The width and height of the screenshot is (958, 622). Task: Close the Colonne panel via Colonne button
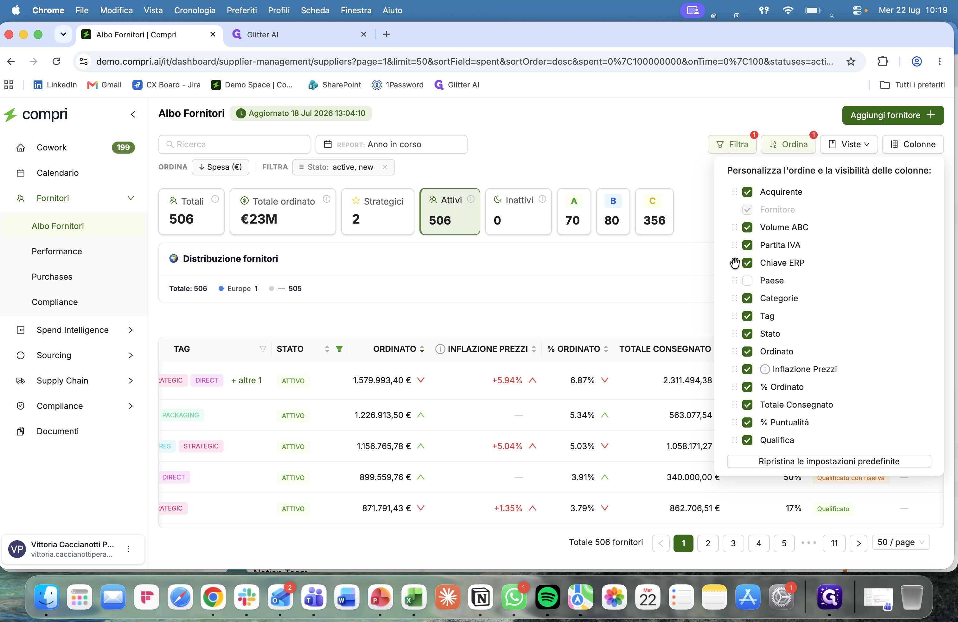click(912, 144)
